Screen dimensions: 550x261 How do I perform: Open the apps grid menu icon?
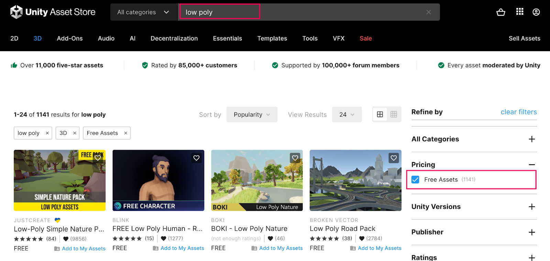(x=520, y=12)
